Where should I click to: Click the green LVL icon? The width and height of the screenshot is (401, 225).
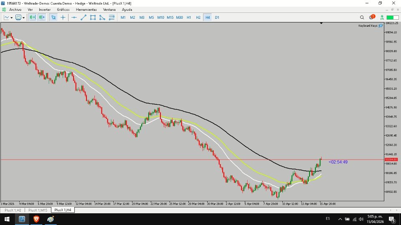(382, 18)
